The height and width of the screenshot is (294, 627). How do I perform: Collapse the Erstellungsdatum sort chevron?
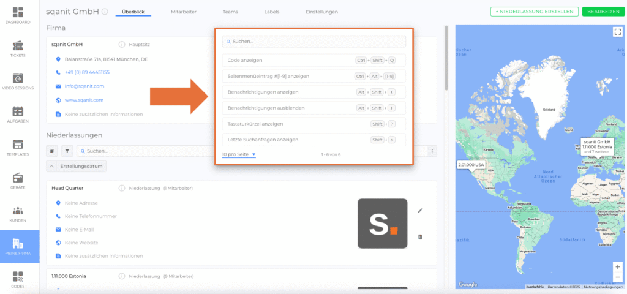(x=52, y=167)
